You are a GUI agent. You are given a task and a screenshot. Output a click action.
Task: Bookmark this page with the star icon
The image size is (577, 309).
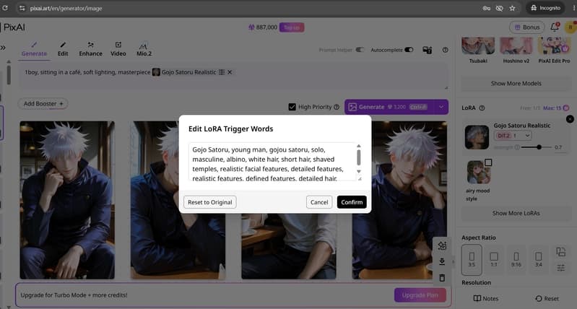[x=512, y=8]
